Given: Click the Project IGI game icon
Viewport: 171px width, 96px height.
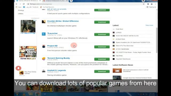Looking at the screenshot, I should click(x=44, y=46).
